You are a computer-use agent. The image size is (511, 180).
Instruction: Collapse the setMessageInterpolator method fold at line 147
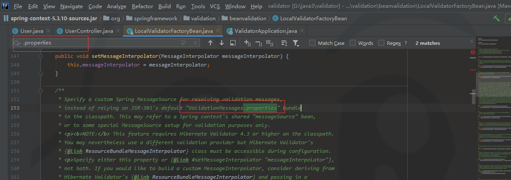coord(41,56)
